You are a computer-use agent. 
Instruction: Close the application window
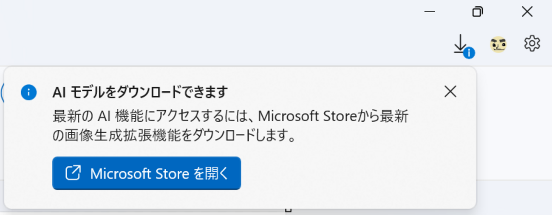527,11
